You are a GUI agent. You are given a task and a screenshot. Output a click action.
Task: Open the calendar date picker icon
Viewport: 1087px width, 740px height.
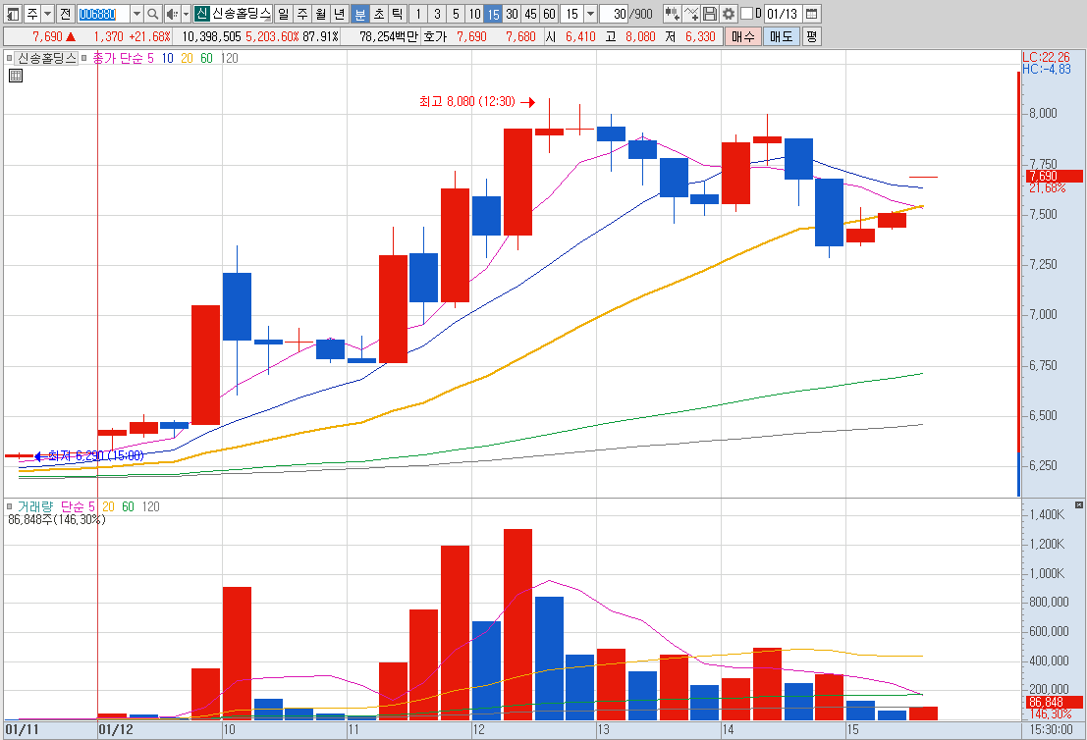[x=812, y=14]
